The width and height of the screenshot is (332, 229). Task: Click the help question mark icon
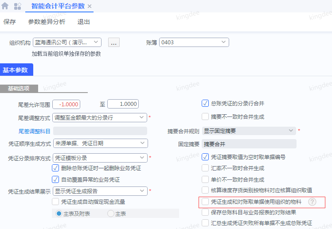point(312,202)
